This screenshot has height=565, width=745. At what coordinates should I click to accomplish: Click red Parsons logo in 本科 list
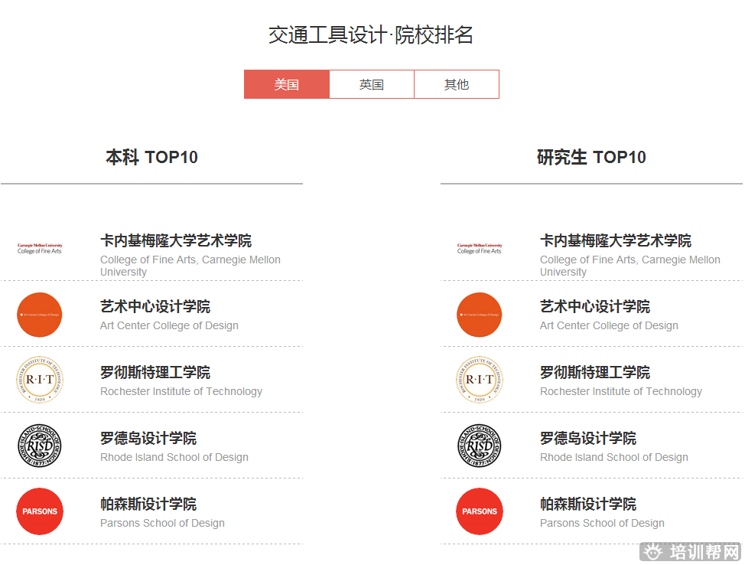(x=40, y=511)
